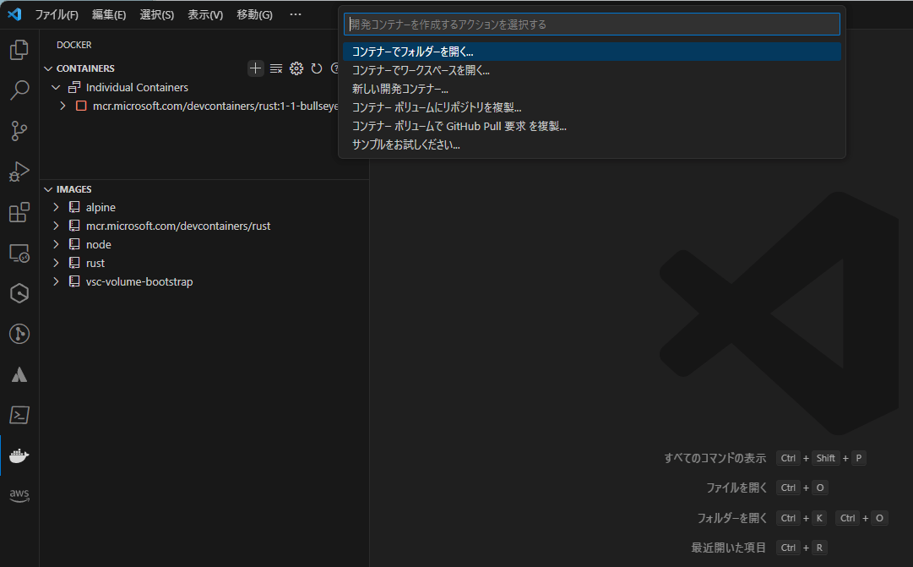This screenshot has height=567, width=913.
Task: Click inside the dev container action input box
Action: click(x=591, y=24)
